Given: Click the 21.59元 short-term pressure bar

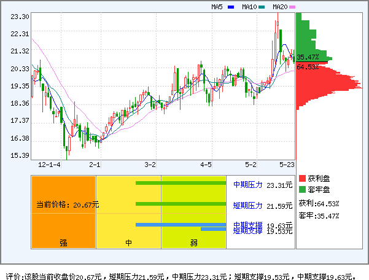Looking at the screenshot, I should [183, 204].
